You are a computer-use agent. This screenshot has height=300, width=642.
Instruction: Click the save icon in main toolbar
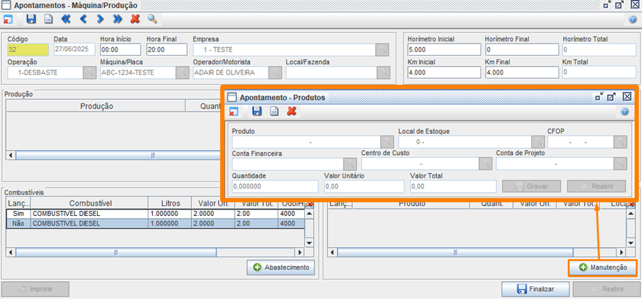(30, 19)
